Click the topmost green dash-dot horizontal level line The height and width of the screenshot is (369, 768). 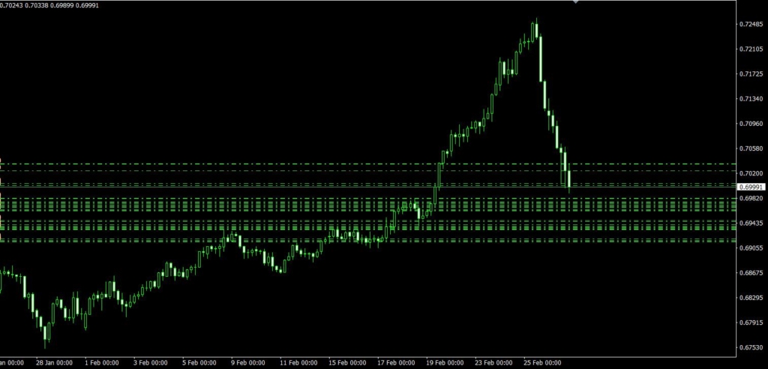[367, 163]
